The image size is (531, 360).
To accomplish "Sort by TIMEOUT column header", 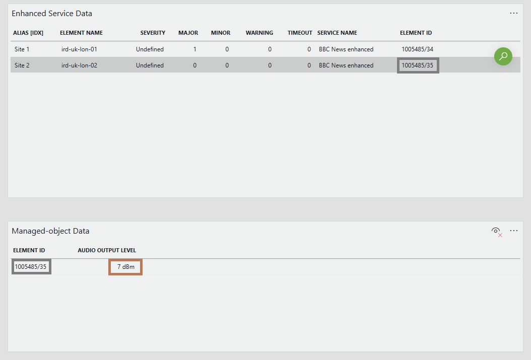I will point(300,33).
